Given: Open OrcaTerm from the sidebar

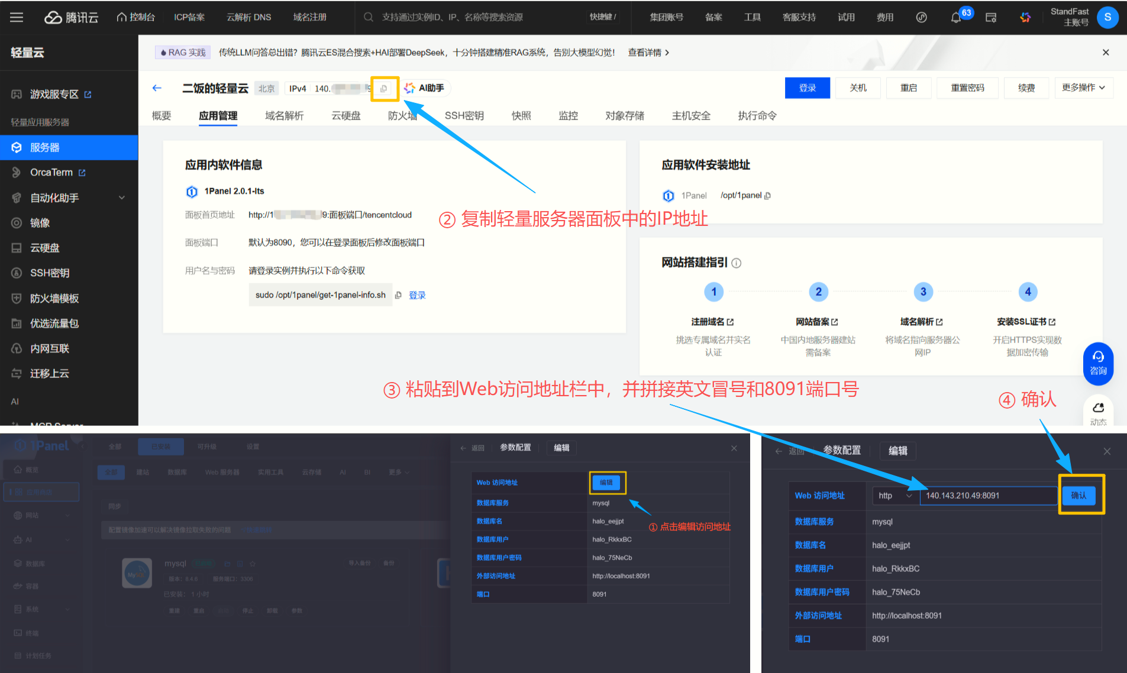Looking at the screenshot, I should (x=51, y=172).
